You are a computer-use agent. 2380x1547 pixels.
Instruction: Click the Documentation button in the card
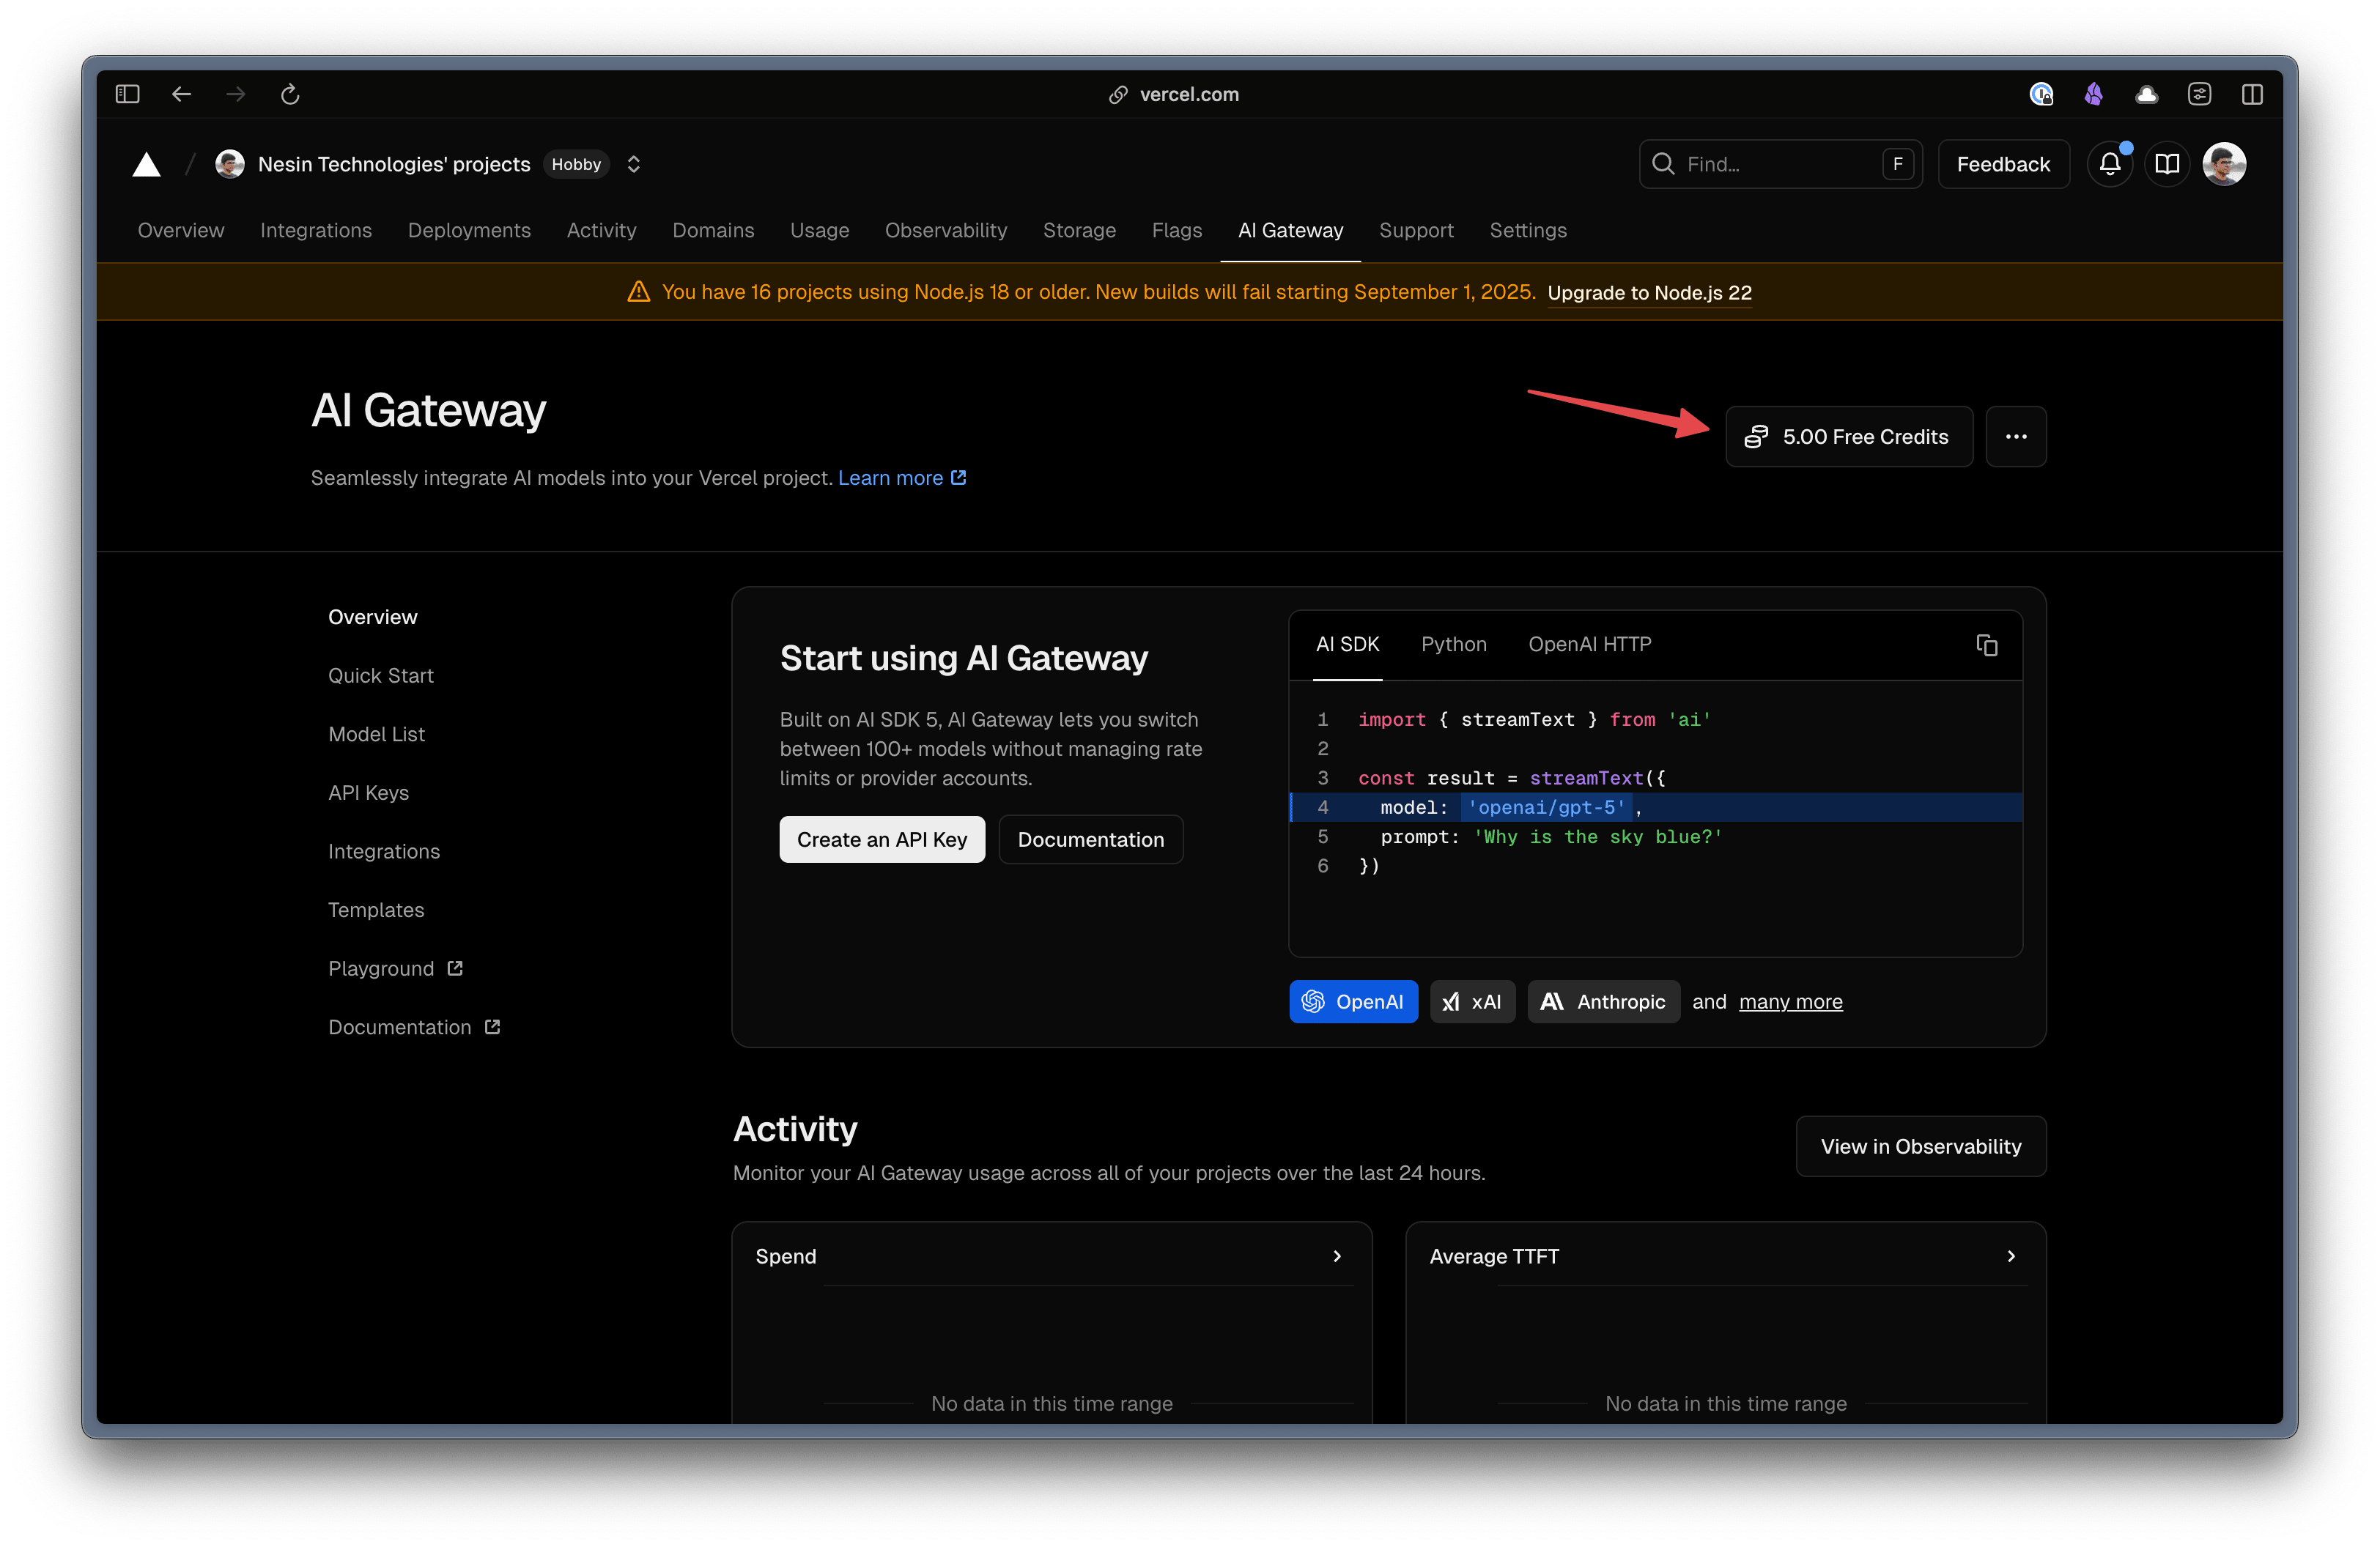point(1091,839)
